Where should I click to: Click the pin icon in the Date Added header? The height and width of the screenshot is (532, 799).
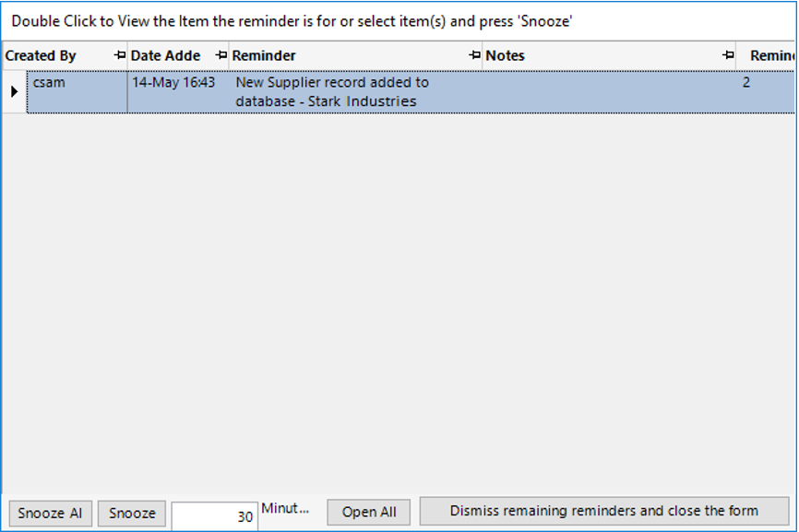[221, 56]
